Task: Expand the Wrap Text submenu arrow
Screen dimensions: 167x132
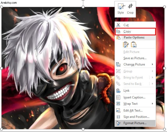Action: (153, 103)
